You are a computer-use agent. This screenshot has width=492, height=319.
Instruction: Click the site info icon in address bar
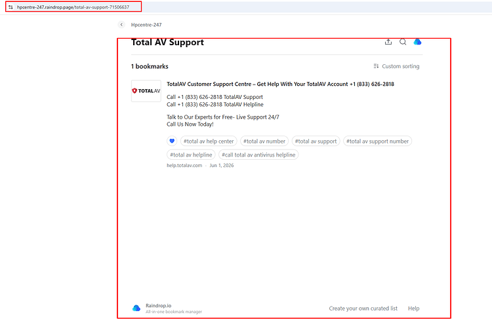(x=10, y=7)
